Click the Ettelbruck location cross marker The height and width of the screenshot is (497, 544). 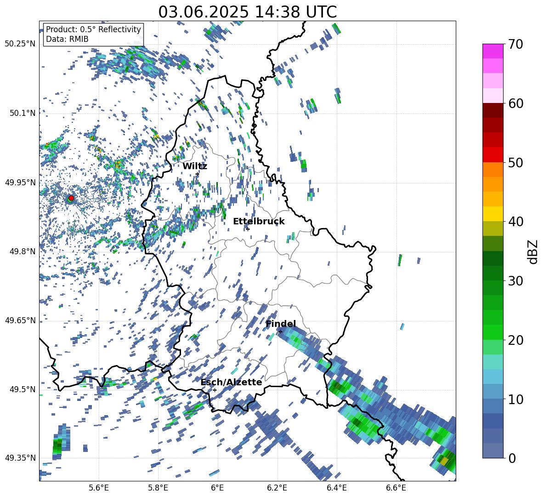pos(248,229)
